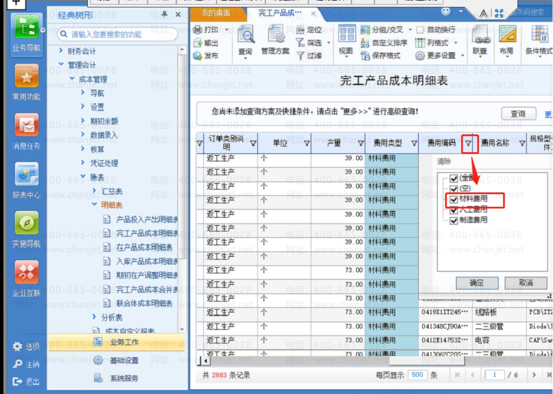Click the 打印 printer toolbar button
The height and width of the screenshot is (394, 553).
(x=207, y=29)
